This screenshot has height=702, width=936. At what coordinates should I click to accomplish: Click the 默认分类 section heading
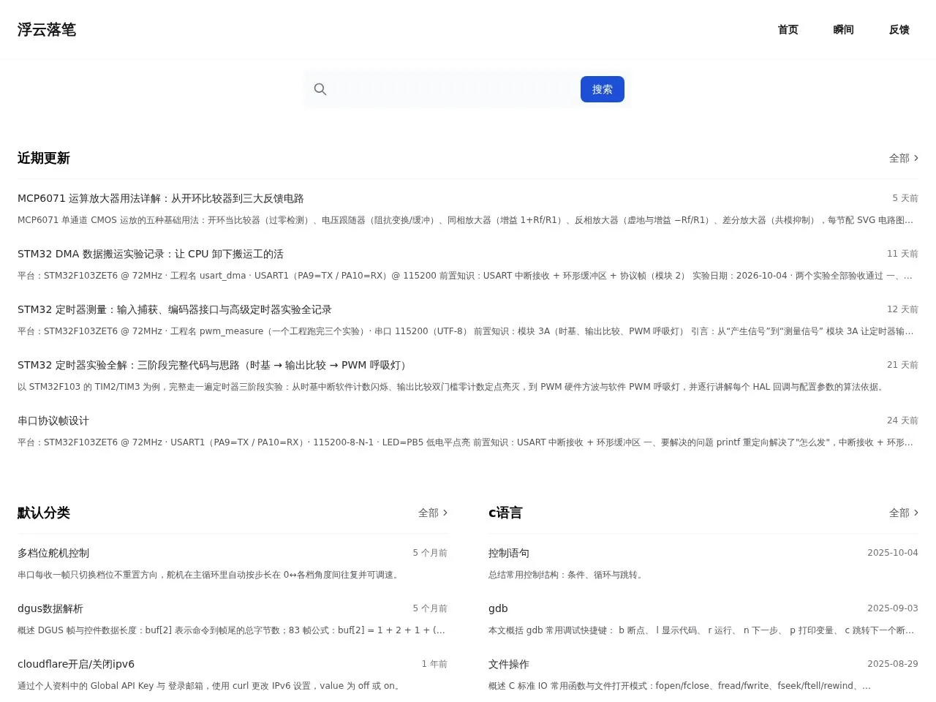pos(44,513)
